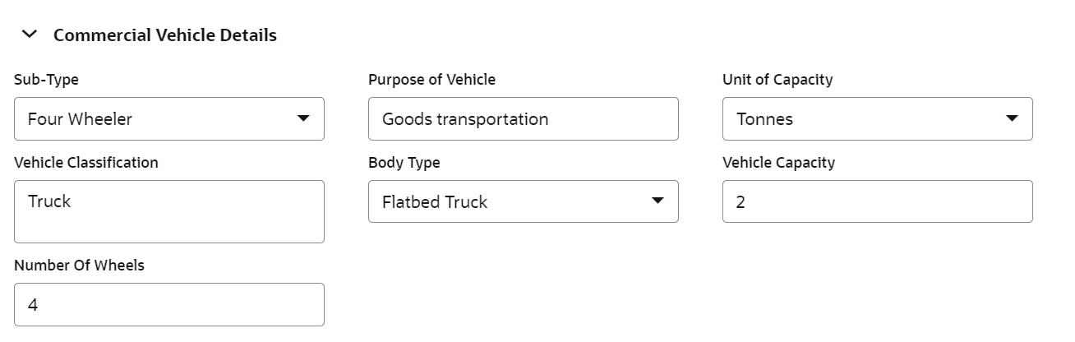This screenshot has width=1075, height=342.
Task: Click the Vehicle Capacity label
Action: click(778, 162)
